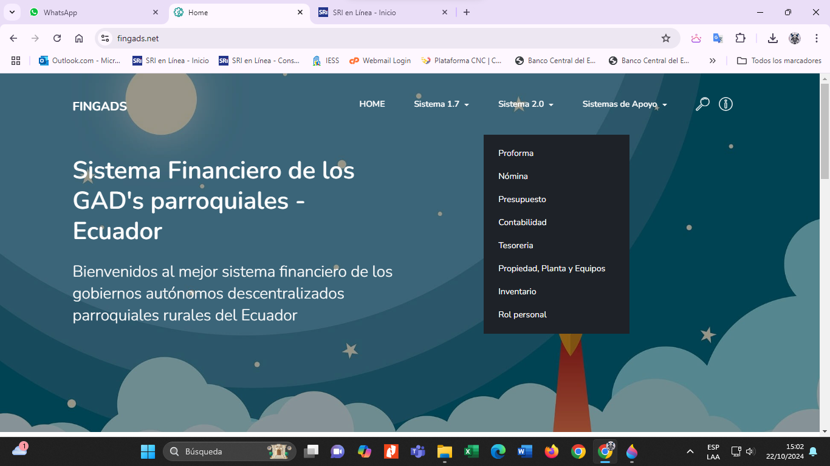Image resolution: width=830 pixels, height=466 pixels.
Task: Launch Excel from the taskbar
Action: tap(471, 451)
